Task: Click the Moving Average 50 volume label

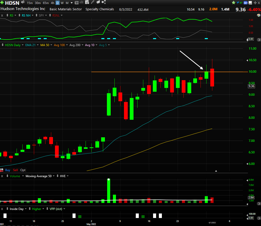Action: pyautogui.click(x=39, y=176)
